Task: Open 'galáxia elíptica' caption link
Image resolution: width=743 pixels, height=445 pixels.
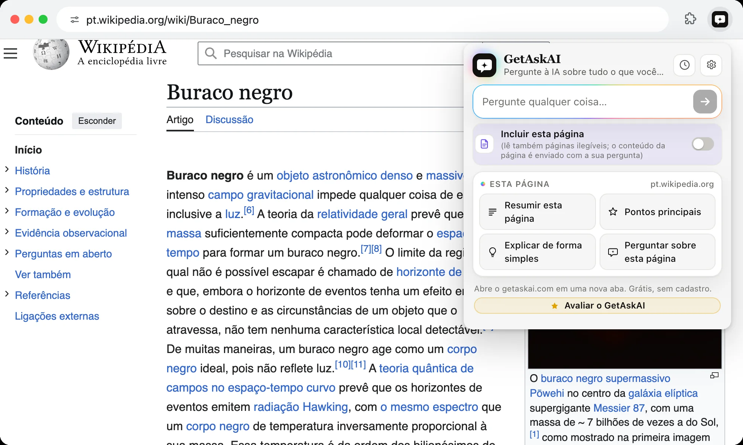Action: click(663, 393)
